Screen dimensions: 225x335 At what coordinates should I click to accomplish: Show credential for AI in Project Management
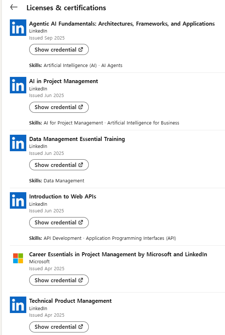click(x=59, y=107)
